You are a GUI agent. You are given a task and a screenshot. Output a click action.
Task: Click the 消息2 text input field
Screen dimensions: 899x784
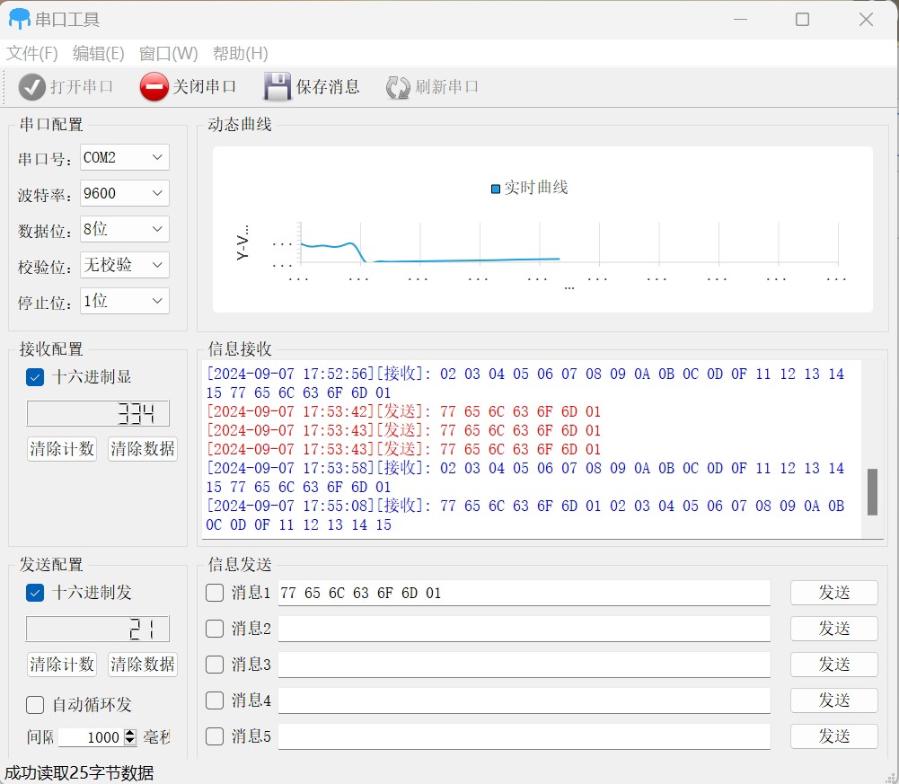pos(524,629)
